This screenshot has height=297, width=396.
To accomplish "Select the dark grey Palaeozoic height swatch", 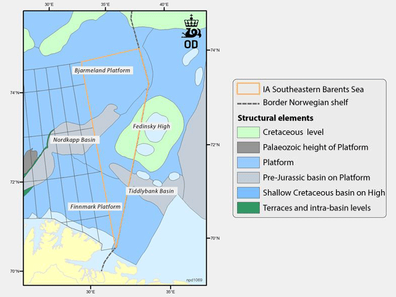I will tap(249, 147).
